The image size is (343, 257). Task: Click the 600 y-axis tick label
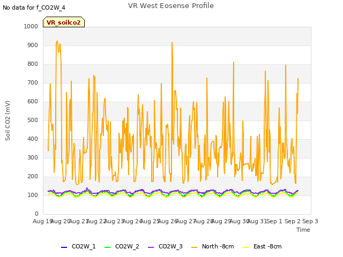[33, 102]
